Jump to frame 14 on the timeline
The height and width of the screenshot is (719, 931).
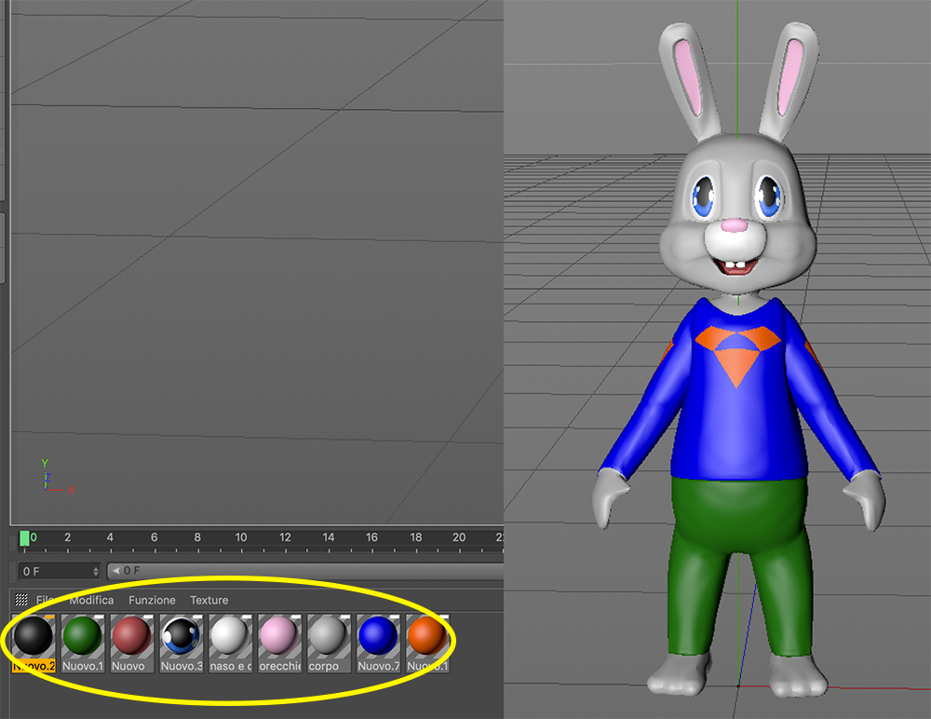click(x=329, y=537)
